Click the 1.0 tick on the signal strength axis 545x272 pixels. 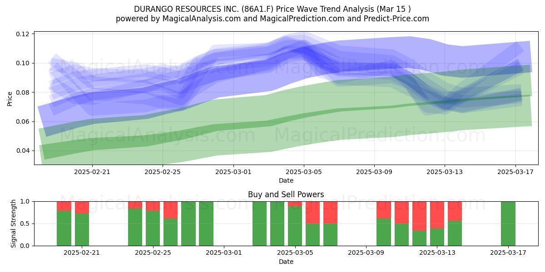tap(25, 201)
